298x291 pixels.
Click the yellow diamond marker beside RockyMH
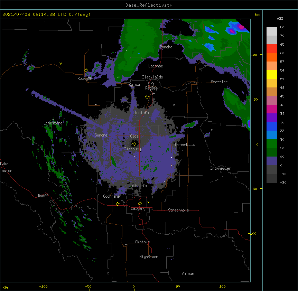pos(86,71)
